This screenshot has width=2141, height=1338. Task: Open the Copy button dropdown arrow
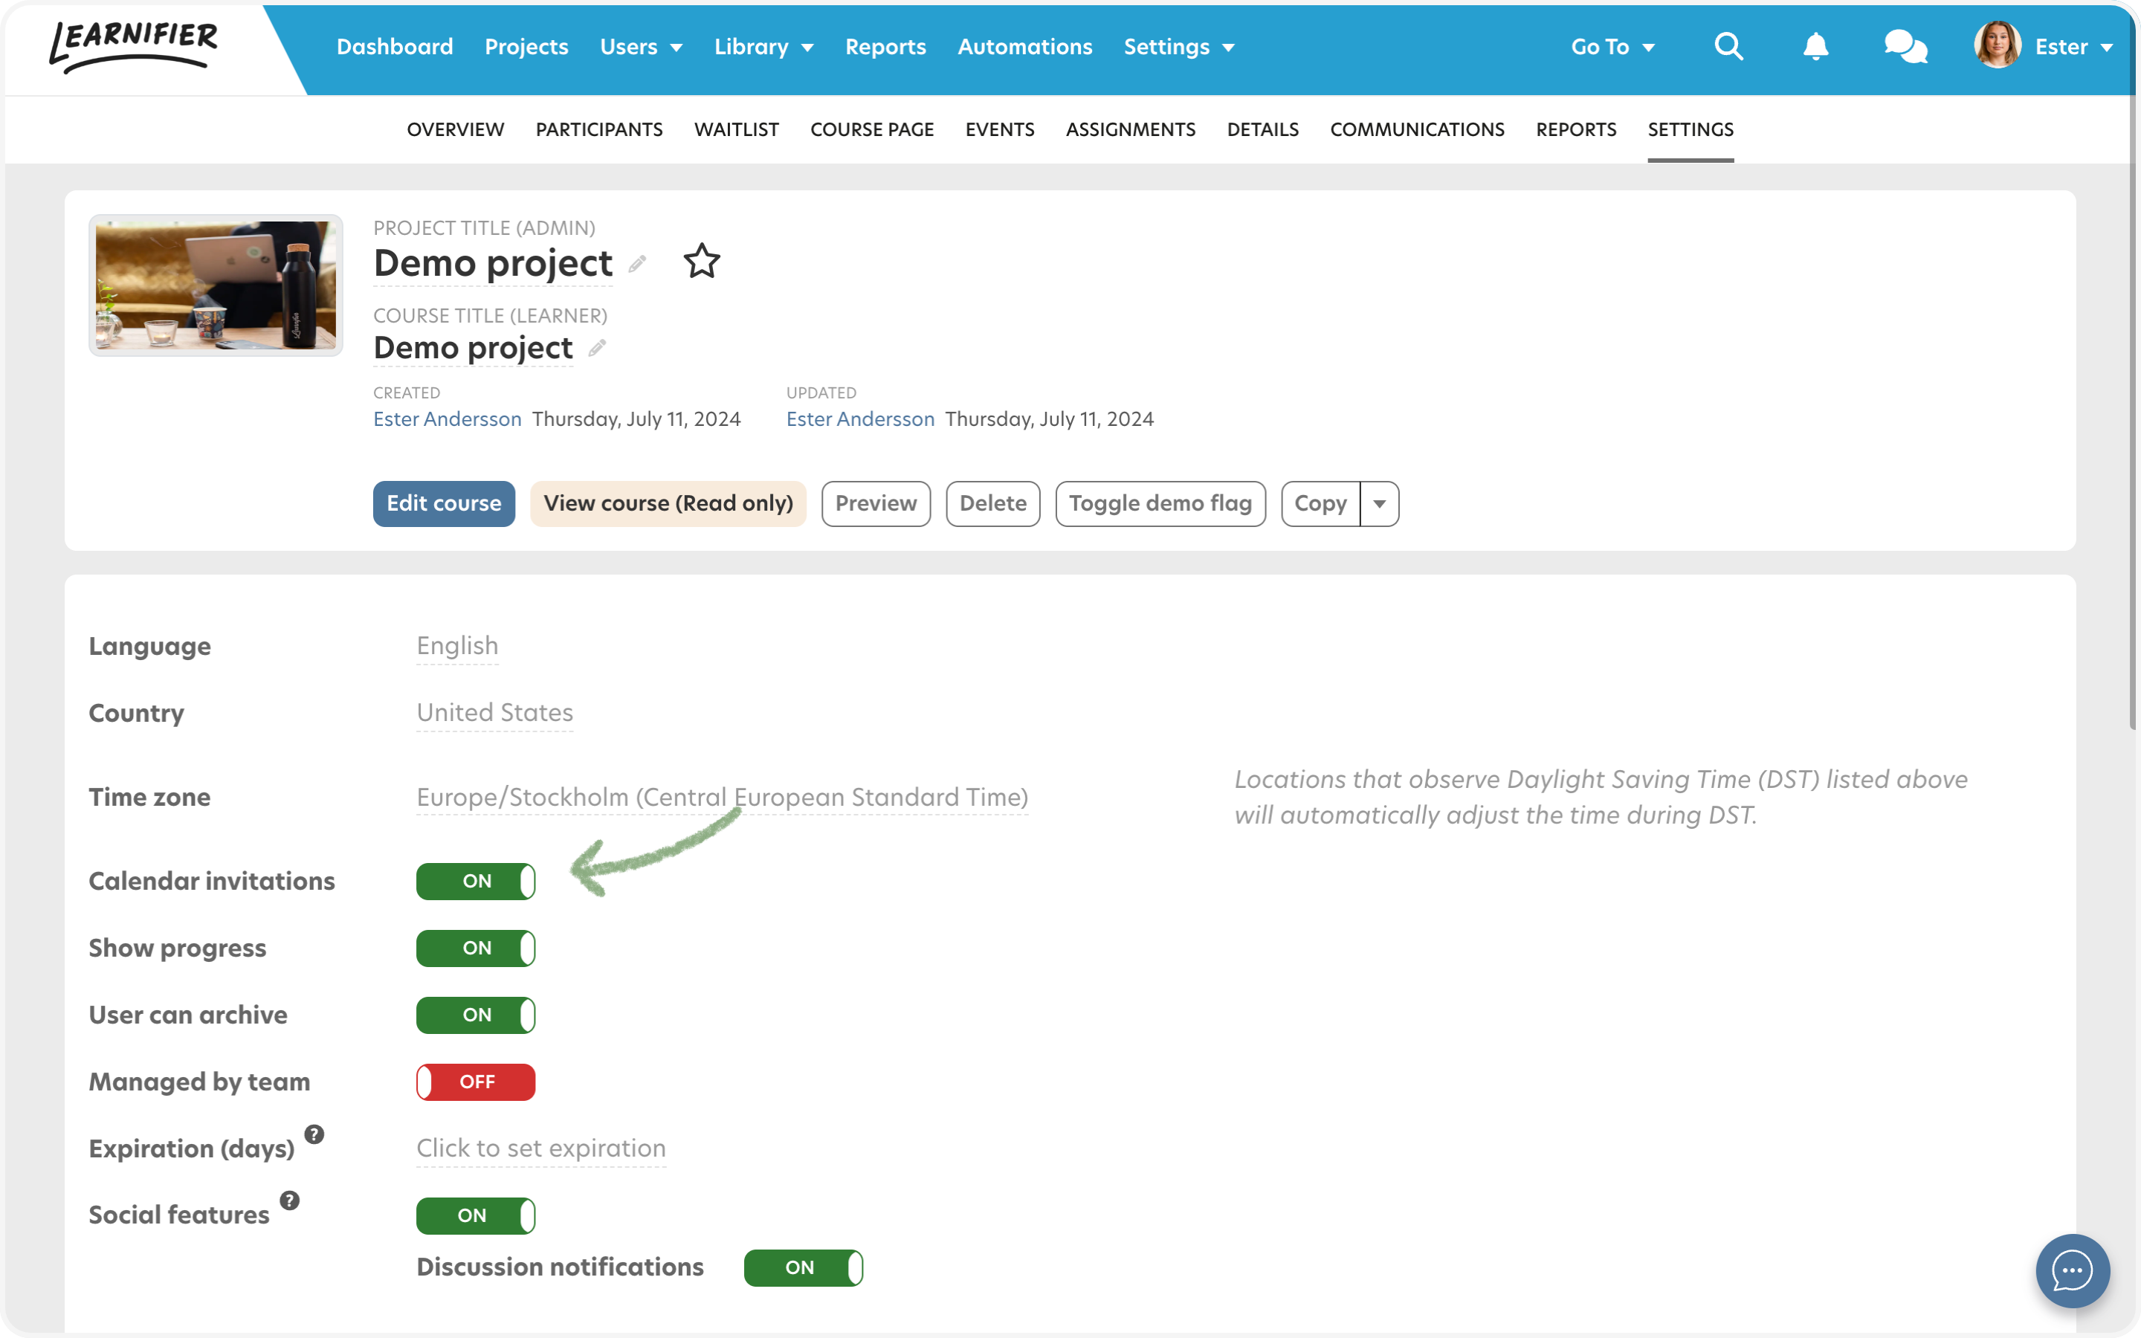pyautogui.click(x=1379, y=503)
